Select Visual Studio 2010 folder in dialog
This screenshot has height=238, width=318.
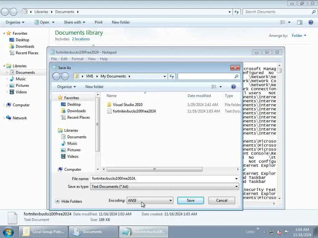128,105
